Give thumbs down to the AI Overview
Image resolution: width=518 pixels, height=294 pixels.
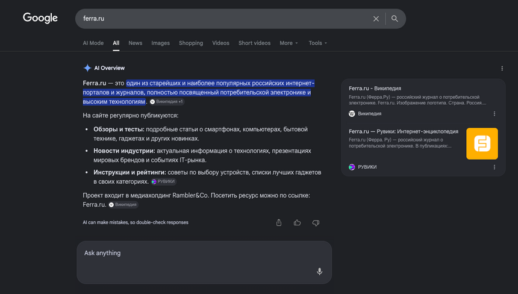pyautogui.click(x=316, y=223)
